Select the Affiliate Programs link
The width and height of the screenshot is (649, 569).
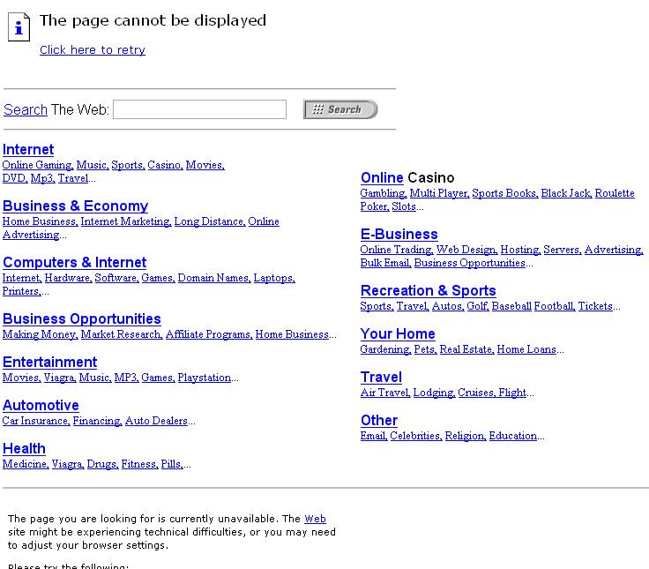208,335
